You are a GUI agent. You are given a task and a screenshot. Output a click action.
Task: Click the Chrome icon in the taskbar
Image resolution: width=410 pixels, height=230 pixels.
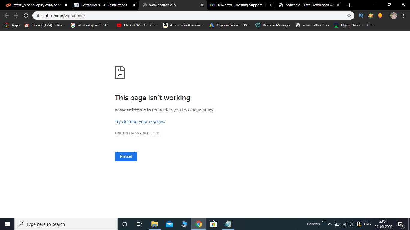click(198, 224)
